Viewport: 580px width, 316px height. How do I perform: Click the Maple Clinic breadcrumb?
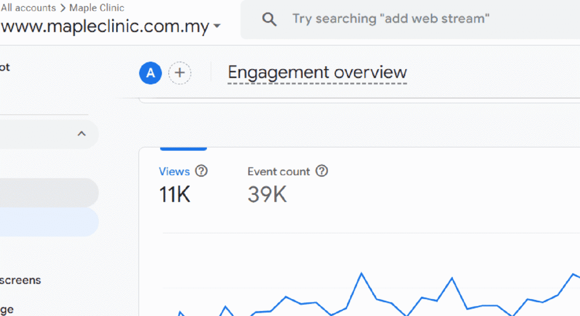click(97, 8)
